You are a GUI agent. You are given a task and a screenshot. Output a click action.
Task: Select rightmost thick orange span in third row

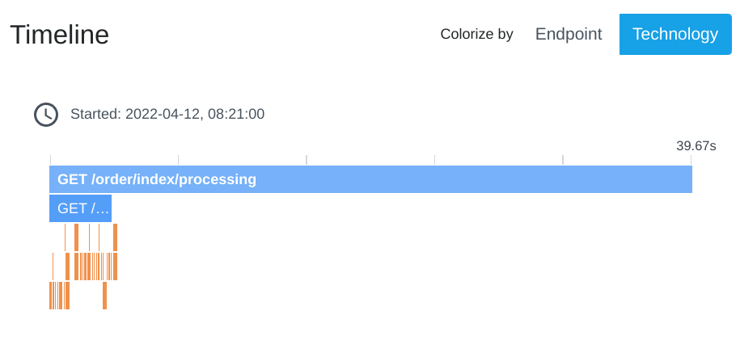click(x=115, y=237)
